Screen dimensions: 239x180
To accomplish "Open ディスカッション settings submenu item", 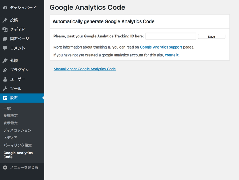I will pos(17,130).
